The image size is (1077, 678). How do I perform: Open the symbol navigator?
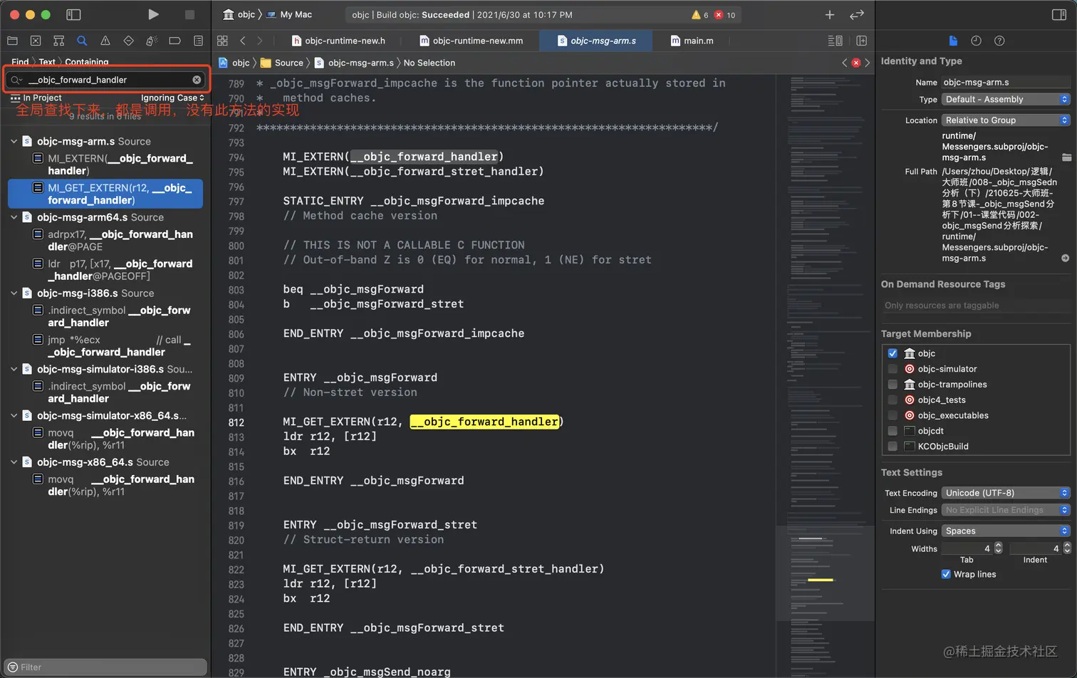[x=59, y=41]
